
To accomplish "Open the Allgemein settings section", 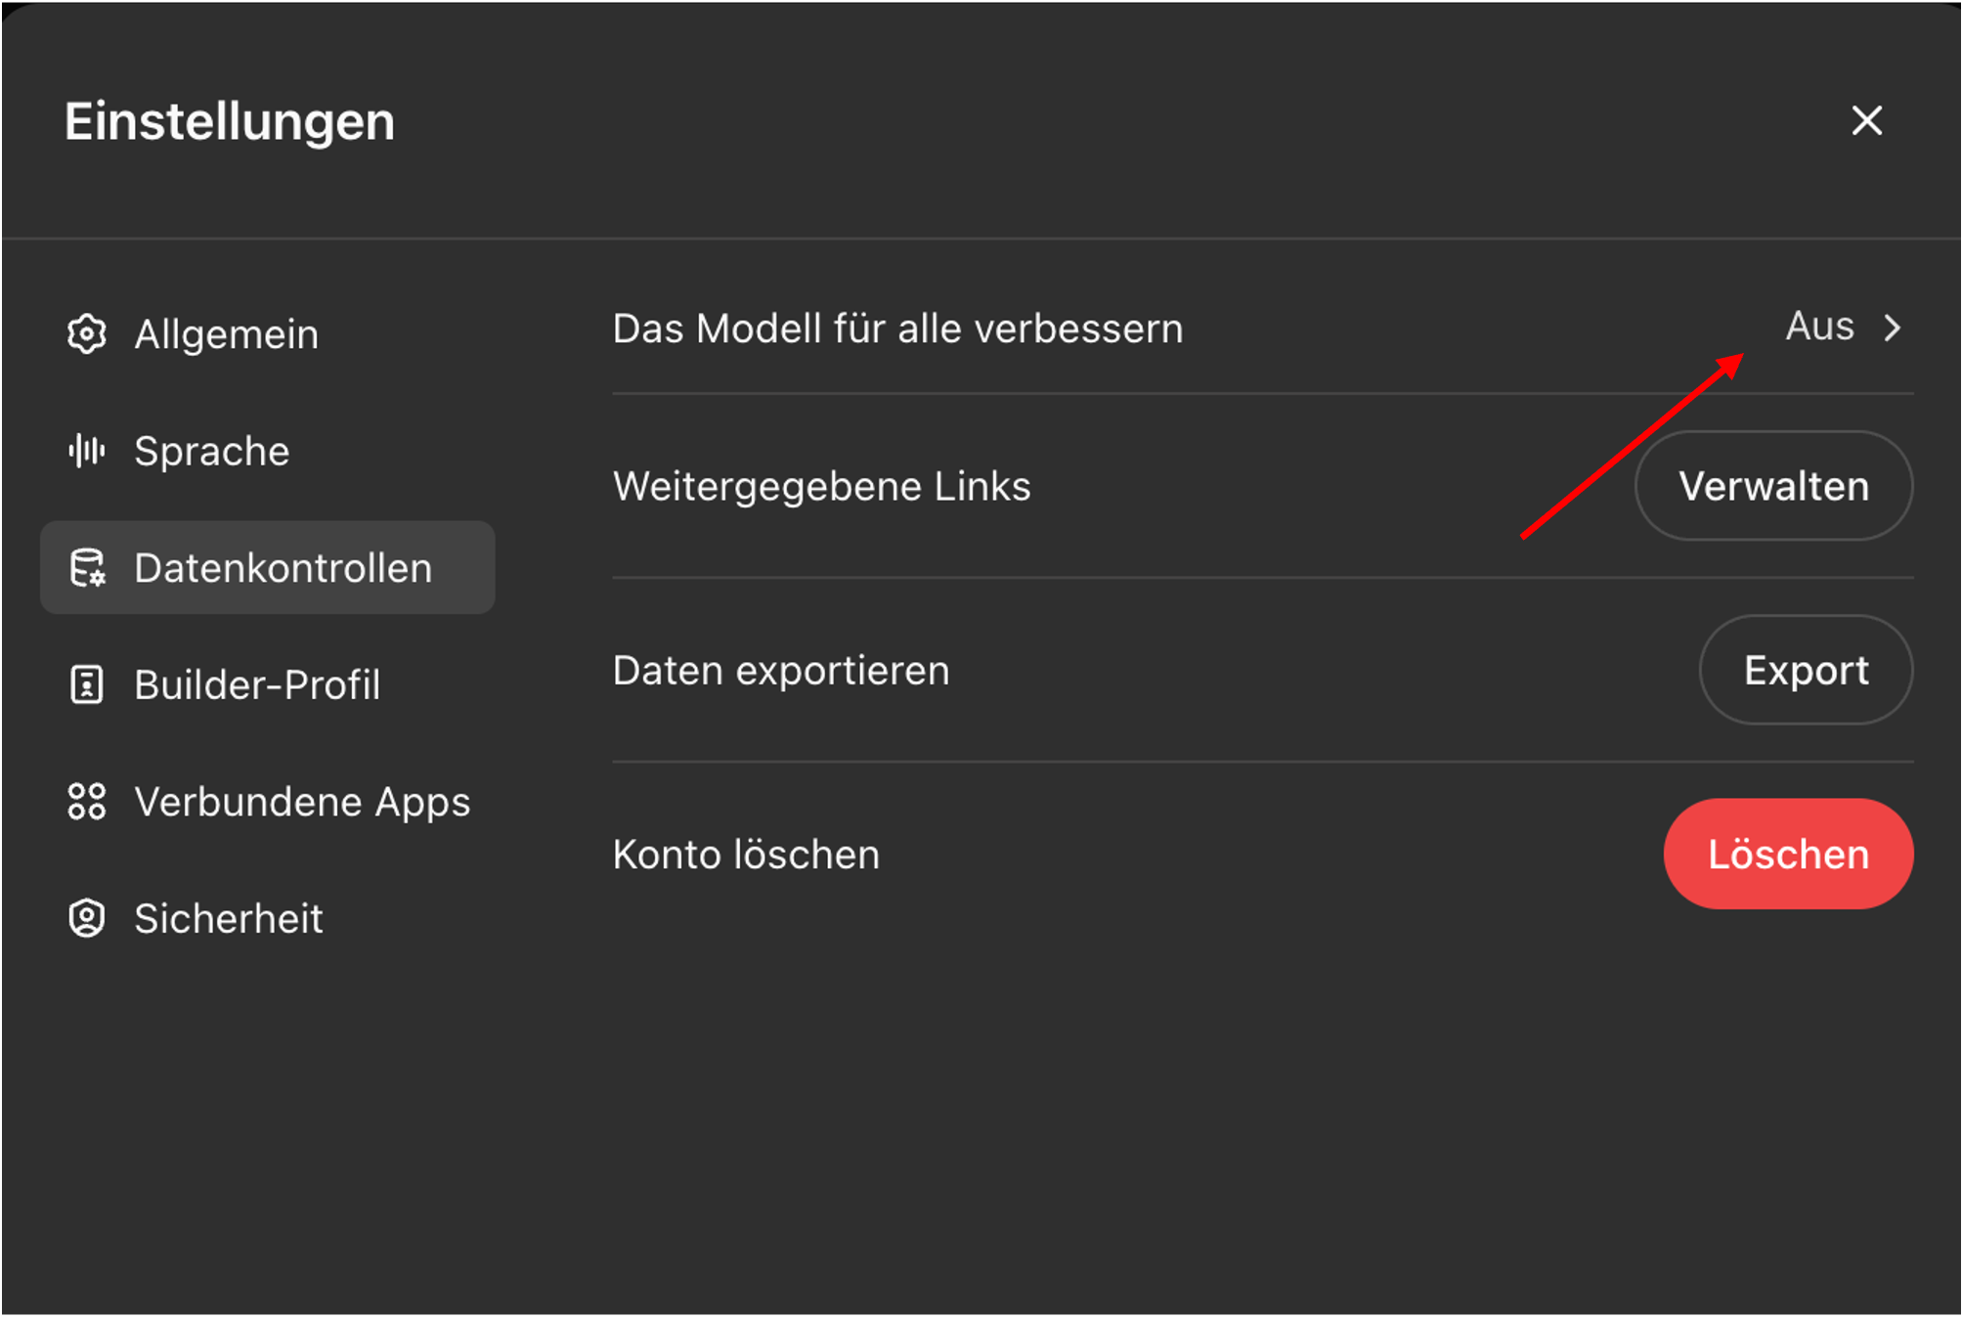I will pyautogui.click(x=226, y=334).
